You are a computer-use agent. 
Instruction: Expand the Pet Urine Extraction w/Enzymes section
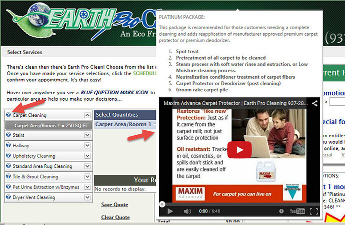[x=87, y=187]
